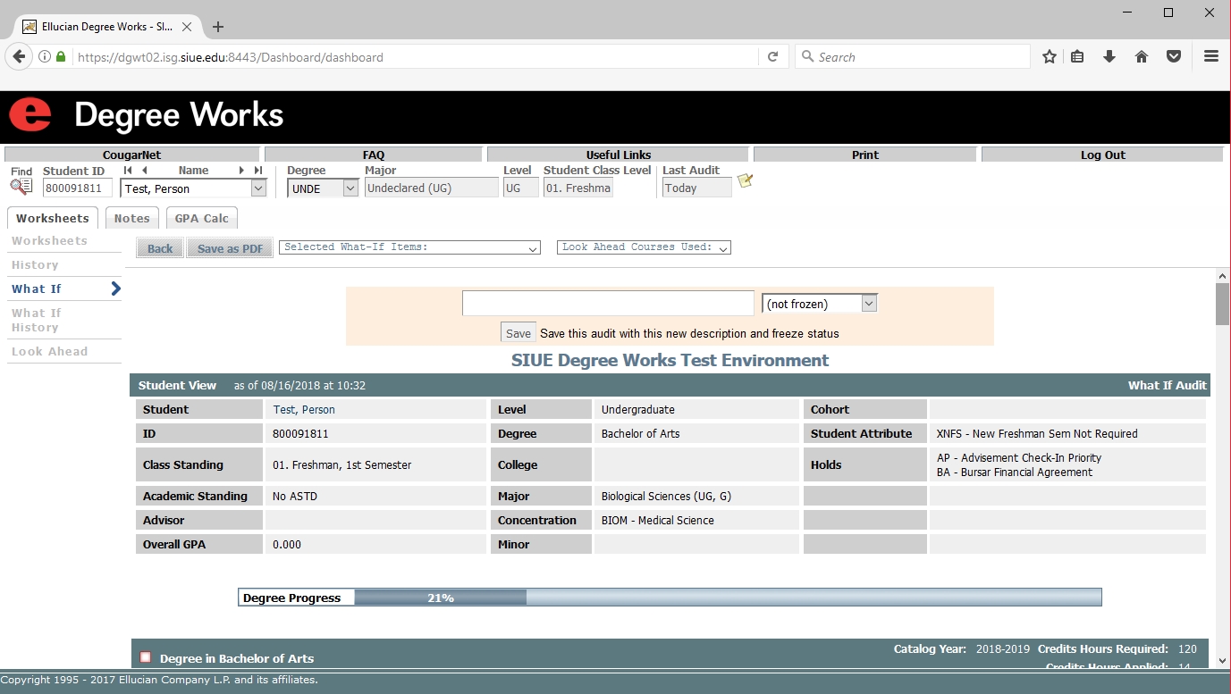Go to the next student arrow
The width and height of the screenshot is (1231, 694).
tap(241, 171)
